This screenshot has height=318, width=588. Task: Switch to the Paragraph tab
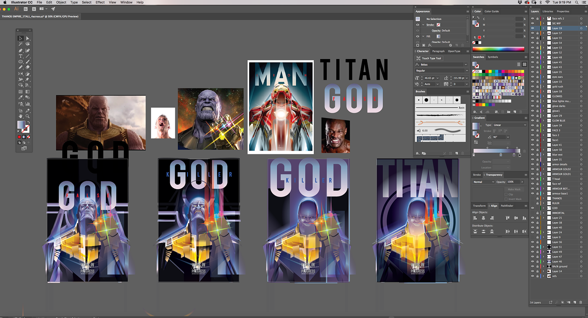pos(438,51)
